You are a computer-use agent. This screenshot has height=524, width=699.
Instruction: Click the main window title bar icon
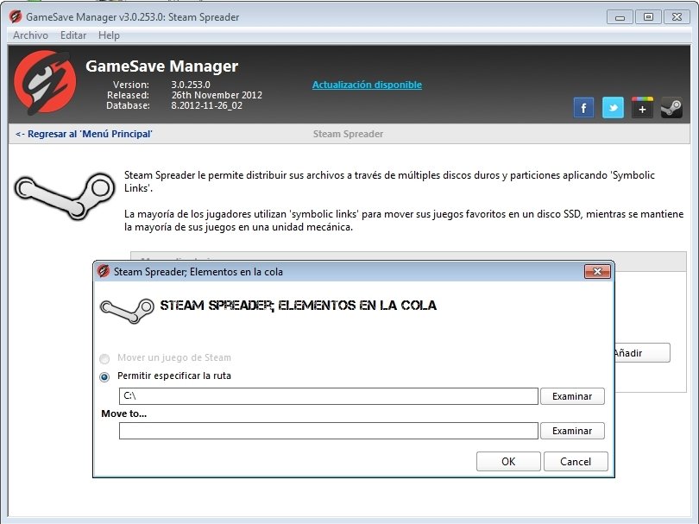[x=16, y=17]
